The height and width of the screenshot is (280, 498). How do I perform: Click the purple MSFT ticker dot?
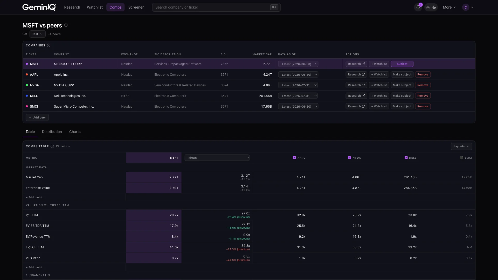click(27, 64)
